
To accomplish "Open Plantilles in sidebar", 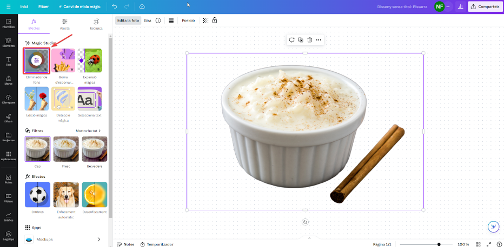I will [9, 23].
